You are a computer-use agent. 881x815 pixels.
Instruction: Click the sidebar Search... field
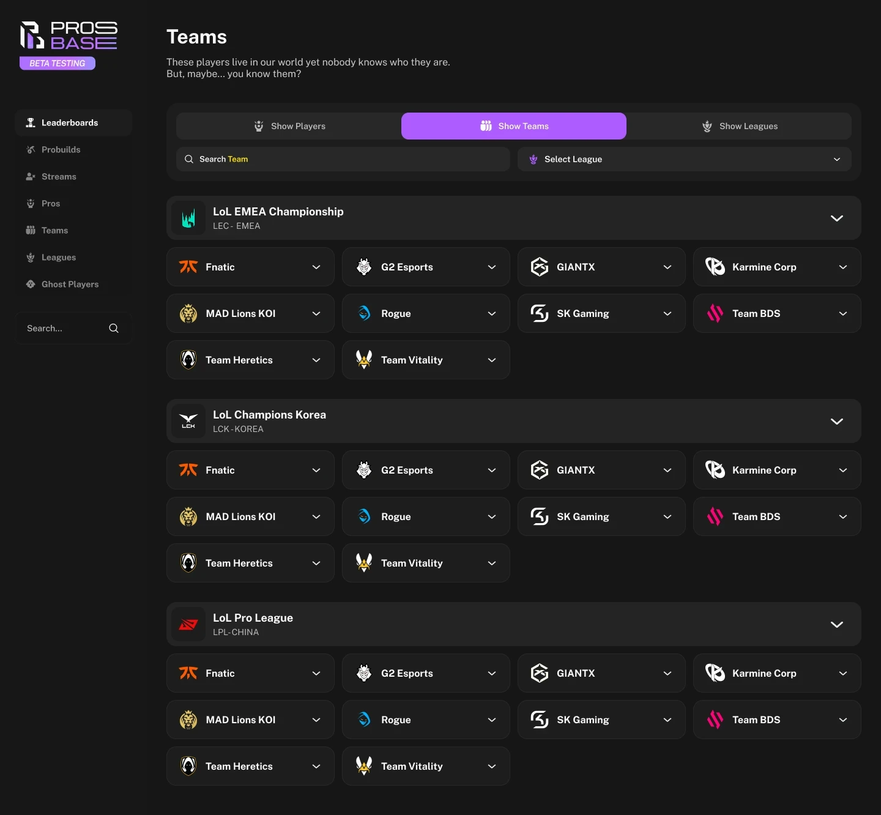point(73,329)
